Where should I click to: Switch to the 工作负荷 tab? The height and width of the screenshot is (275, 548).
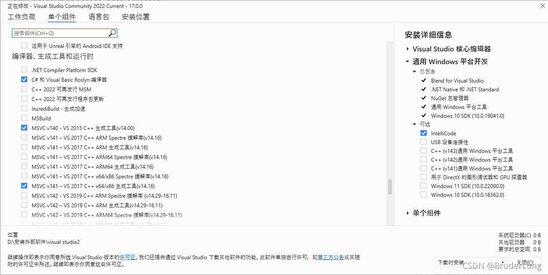pos(22,17)
